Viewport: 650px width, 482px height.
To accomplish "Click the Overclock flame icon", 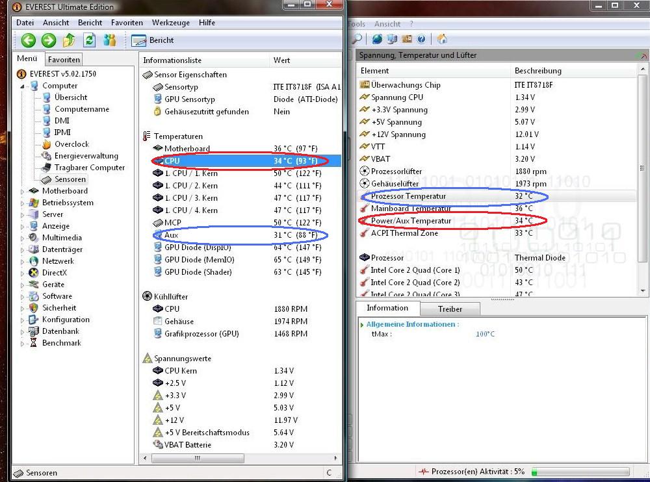I will point(46,144).
